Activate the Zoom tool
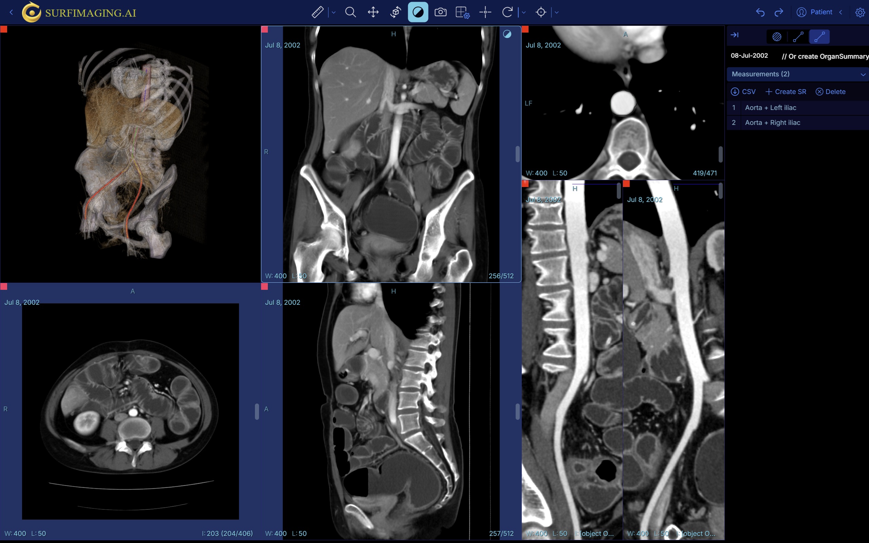The image size is (869, 543). click(x=350, y=12)
